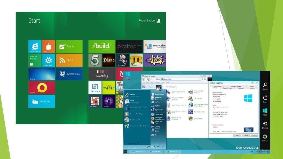Select My Documents in the Start menu
Image resolution: width=283 pixels, height=159 pixels.
pos(158,94)
